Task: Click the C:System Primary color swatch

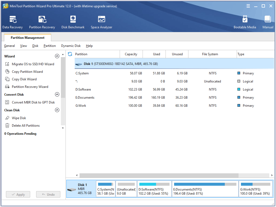Action: (x=239, y=73)
